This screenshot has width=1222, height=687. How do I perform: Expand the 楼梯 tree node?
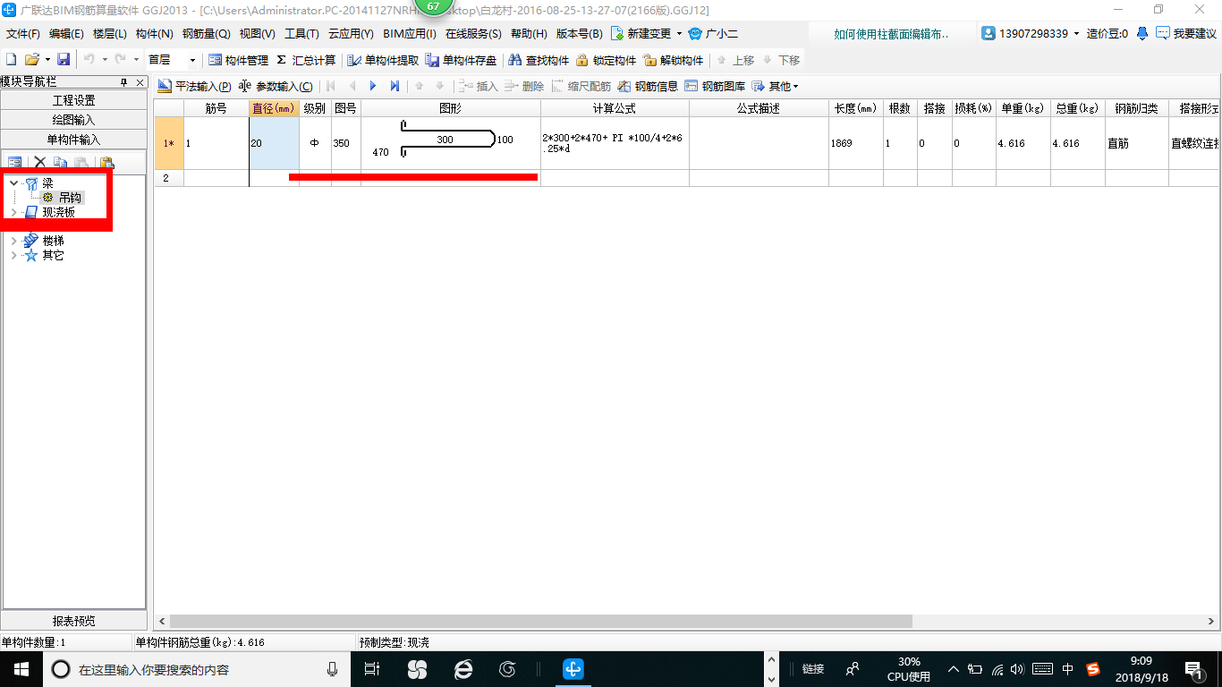[13, 241]
